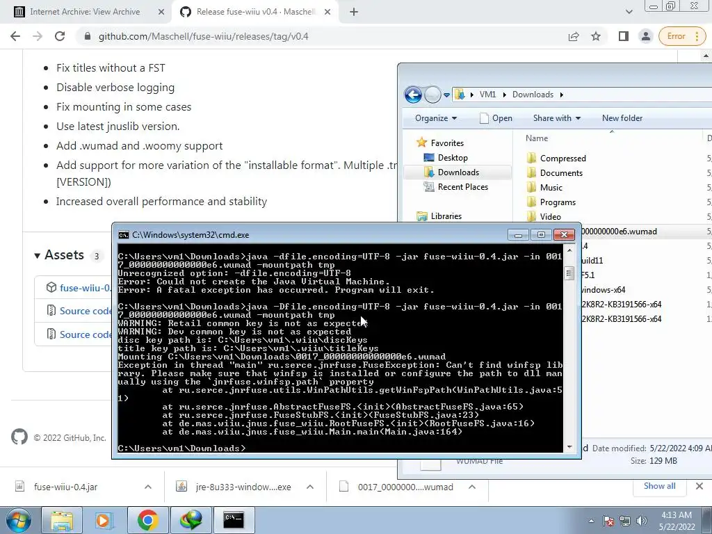Click the Chrome taskbar icon
Viewport: 712px width, 534px height.
pyautogui.click(x=147, y=520)
